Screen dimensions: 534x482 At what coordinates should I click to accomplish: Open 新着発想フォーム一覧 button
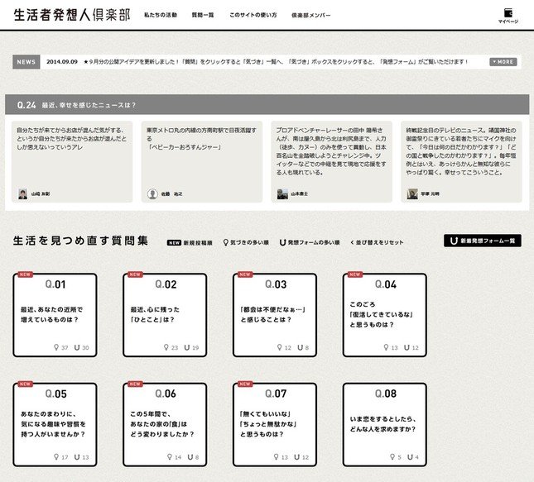482,241
